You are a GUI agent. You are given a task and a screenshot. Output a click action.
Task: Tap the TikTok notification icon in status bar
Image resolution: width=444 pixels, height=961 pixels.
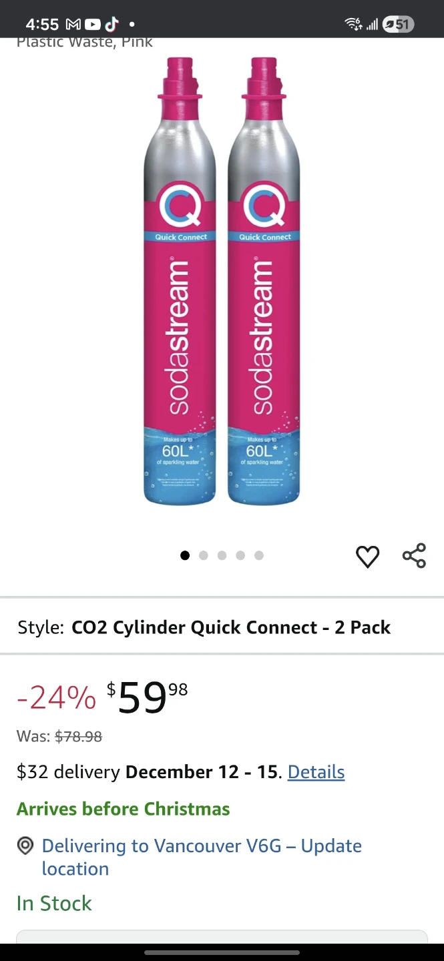tap(111, 25)
